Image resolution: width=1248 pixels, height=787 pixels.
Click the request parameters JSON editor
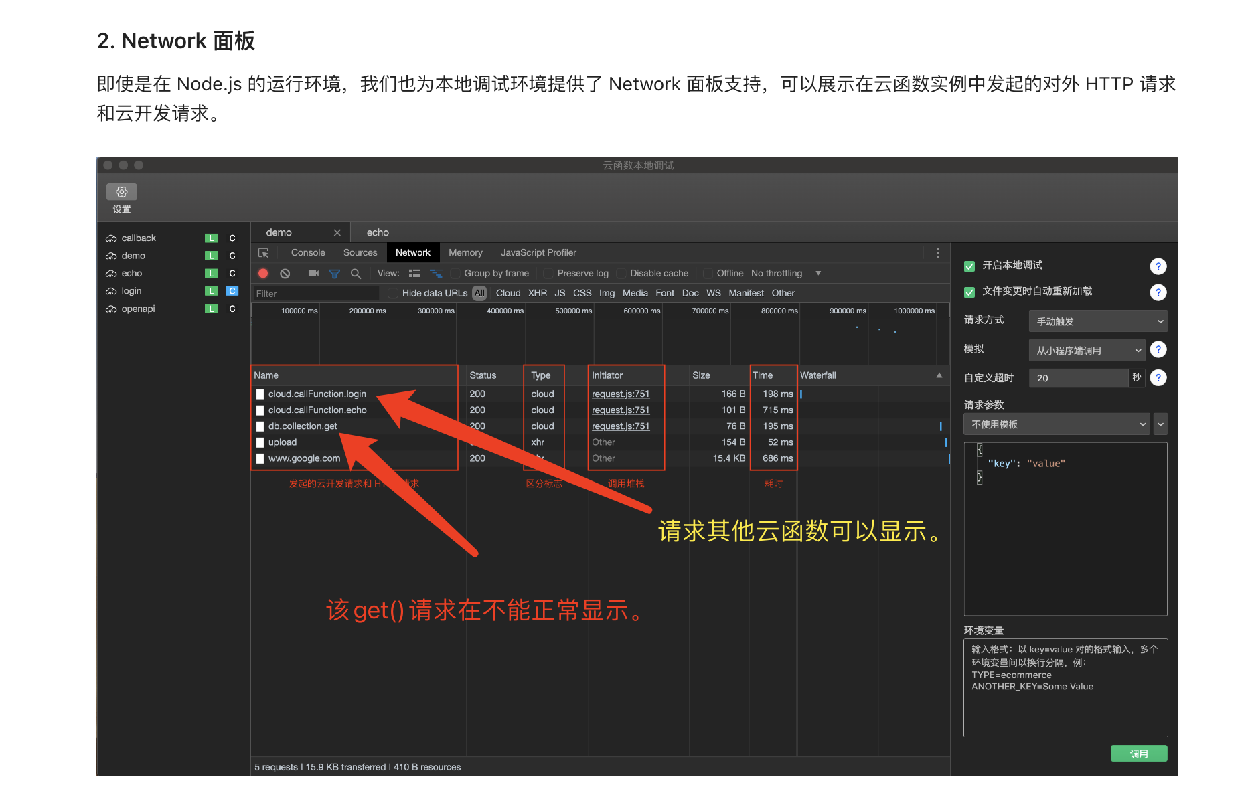[x=1065, y=529]
